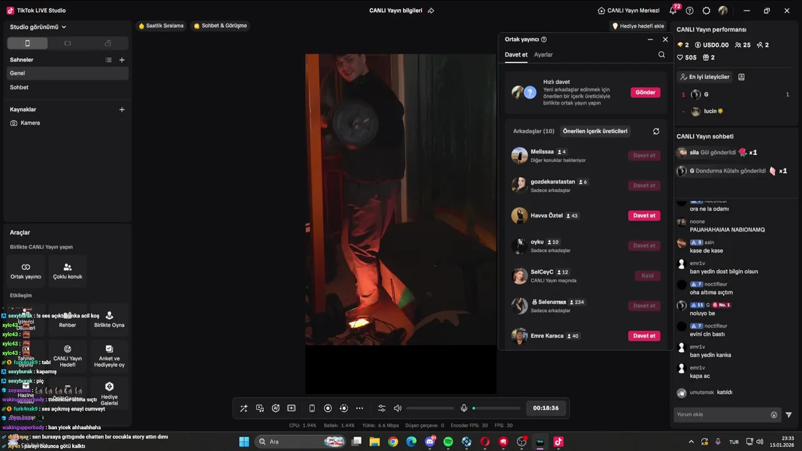Open the Birlikte Oyna tool
802x451 pixels.
(x=109, y=319)
